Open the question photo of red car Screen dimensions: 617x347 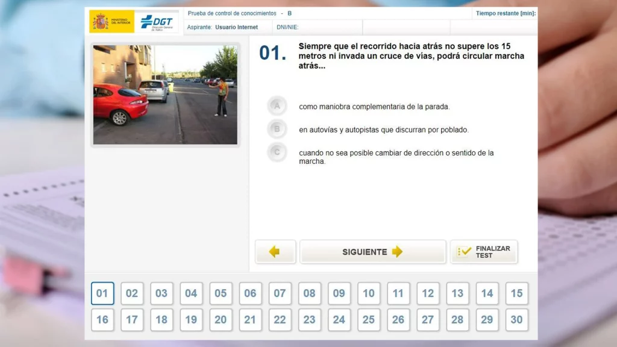165,95
